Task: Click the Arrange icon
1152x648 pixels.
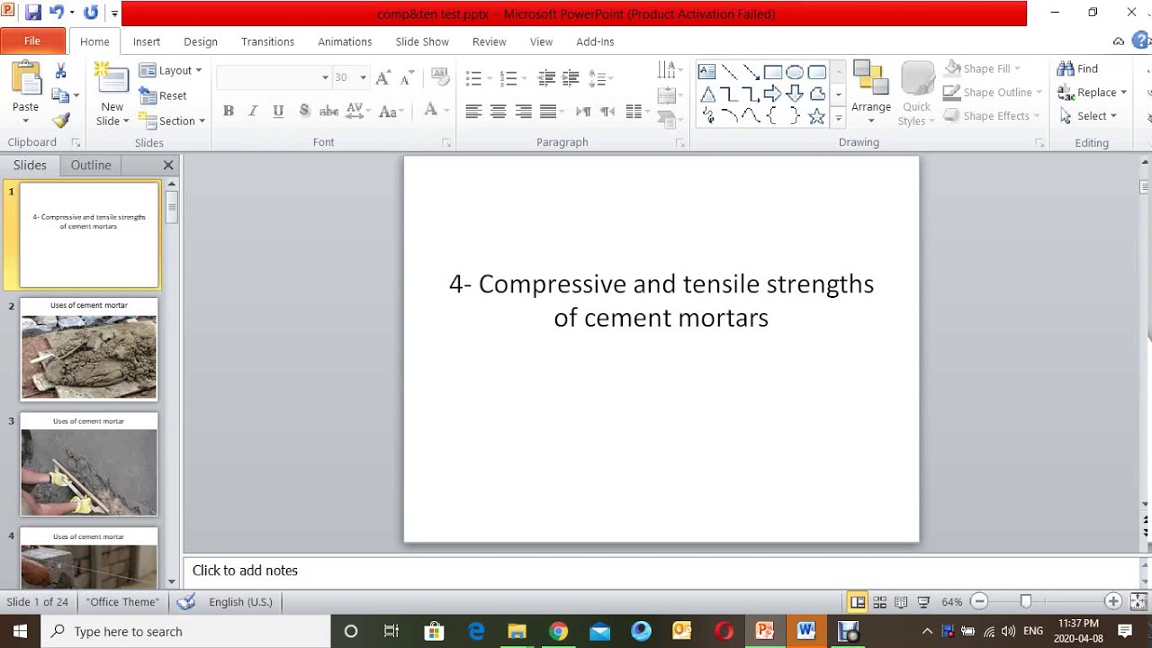Action: click(x=871, y=89)
